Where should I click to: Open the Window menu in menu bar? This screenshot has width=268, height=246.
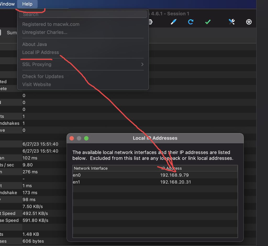pos(7,4)
